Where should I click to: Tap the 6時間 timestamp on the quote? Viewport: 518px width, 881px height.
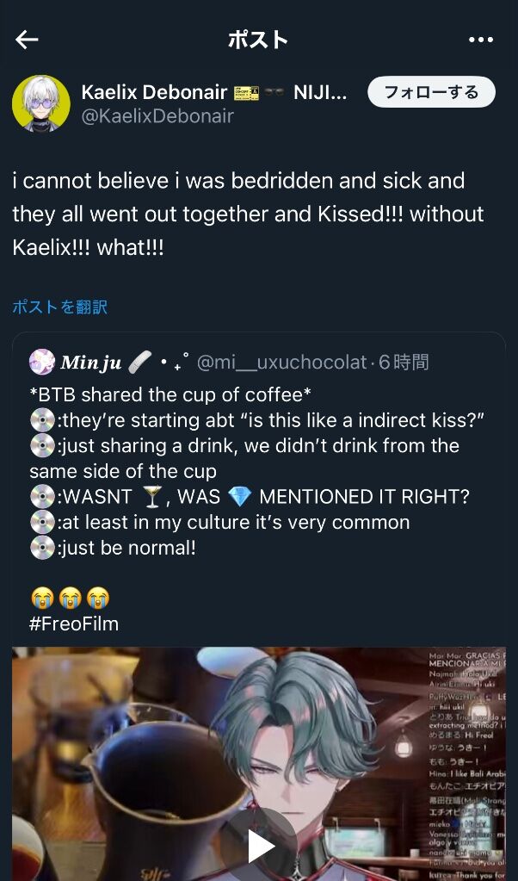click(x=404, y=363)
